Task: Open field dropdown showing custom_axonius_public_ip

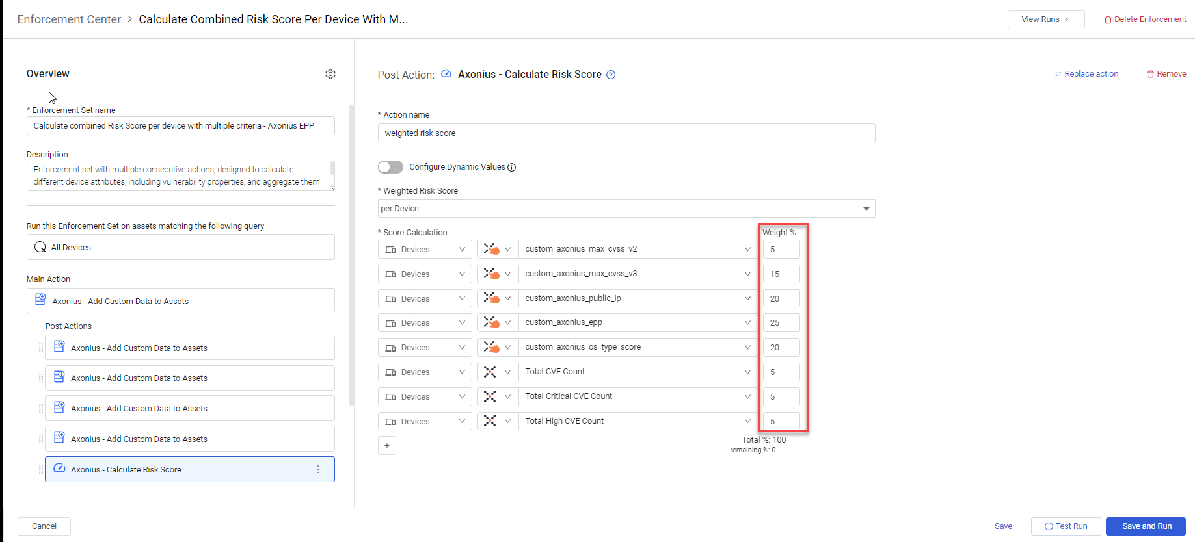Action: click(x=638, y=298)
